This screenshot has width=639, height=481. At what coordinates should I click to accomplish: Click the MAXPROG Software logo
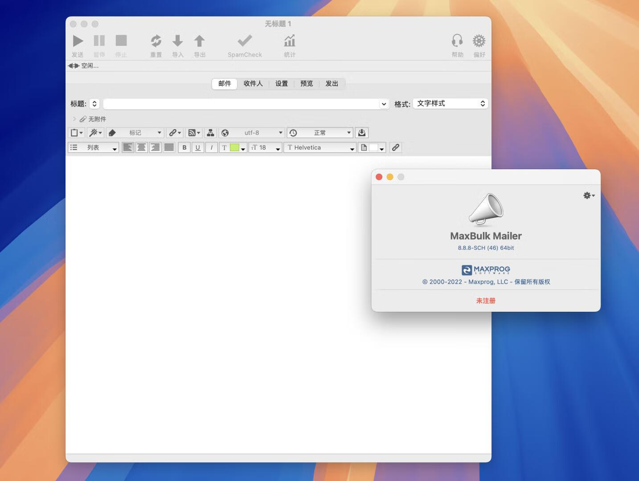(486, 270)
